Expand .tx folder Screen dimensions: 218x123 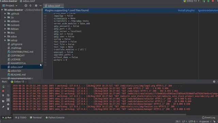(5, 17)
